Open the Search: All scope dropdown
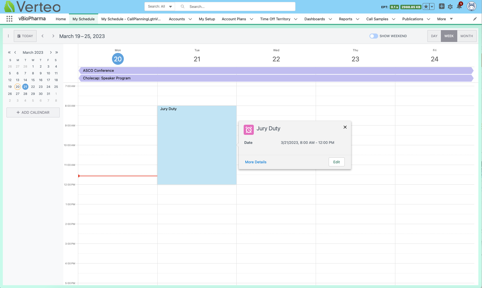This screenshot has height=288, width=482. coord(160,6)
